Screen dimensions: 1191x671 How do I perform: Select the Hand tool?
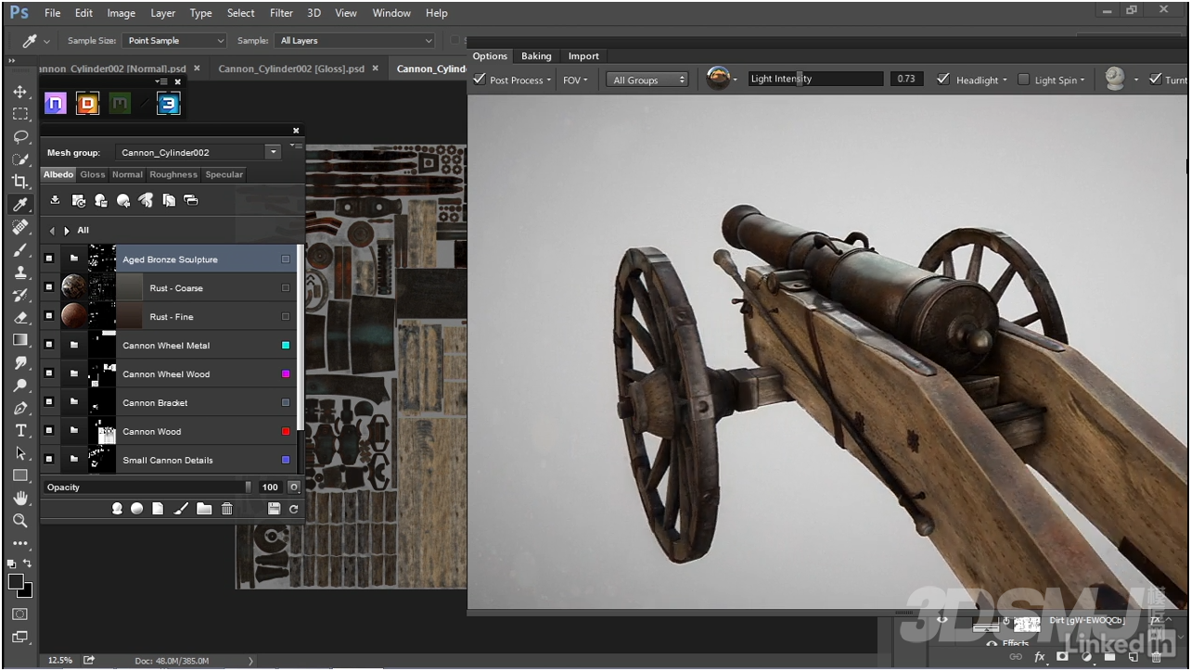[19, 499]
